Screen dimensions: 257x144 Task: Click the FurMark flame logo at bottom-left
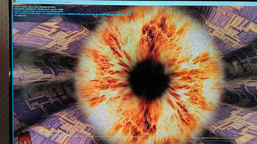[25, 138]
